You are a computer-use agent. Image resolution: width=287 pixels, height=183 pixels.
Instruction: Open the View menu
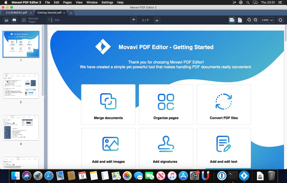click(79, 2)
